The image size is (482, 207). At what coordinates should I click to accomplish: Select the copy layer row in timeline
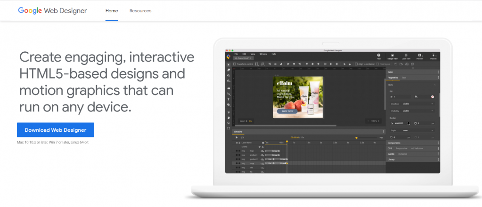(x=309, y=163)
